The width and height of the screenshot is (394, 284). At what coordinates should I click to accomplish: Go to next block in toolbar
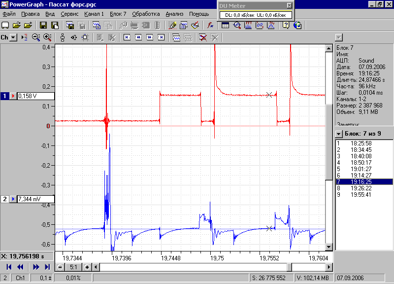pos(150,37)
